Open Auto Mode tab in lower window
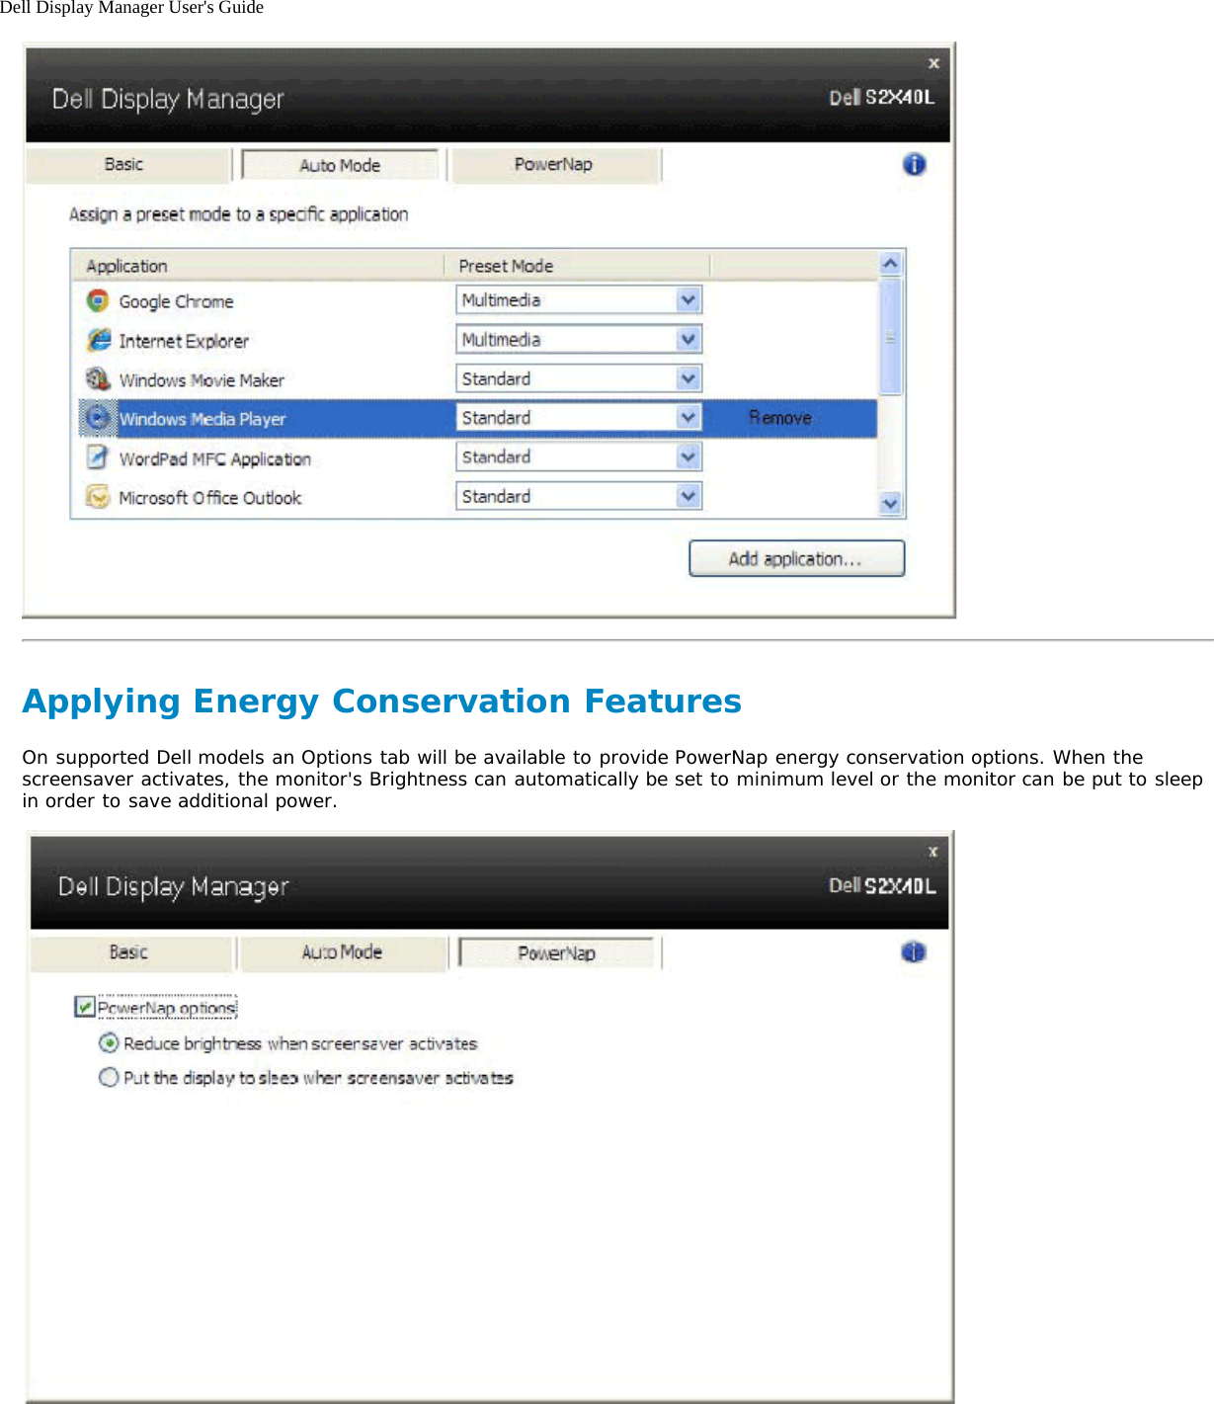The width and height of the screenshot is (1214, 1404). (x=342, y=952)
